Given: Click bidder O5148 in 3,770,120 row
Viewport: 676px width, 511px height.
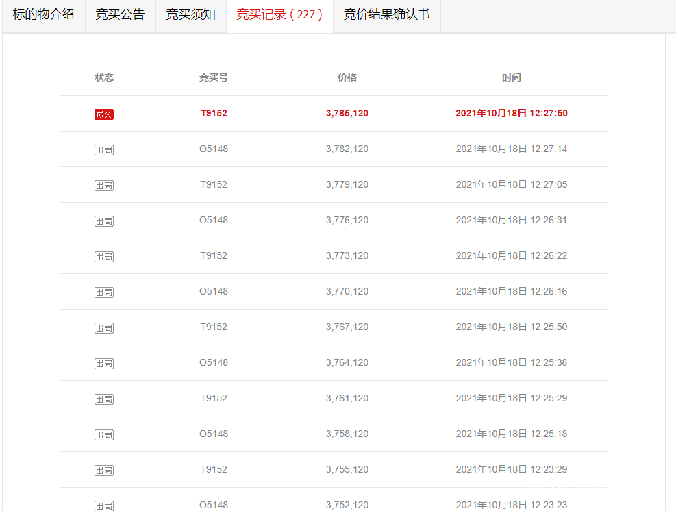Looking at the screenshot, I should tap(214, 291).
